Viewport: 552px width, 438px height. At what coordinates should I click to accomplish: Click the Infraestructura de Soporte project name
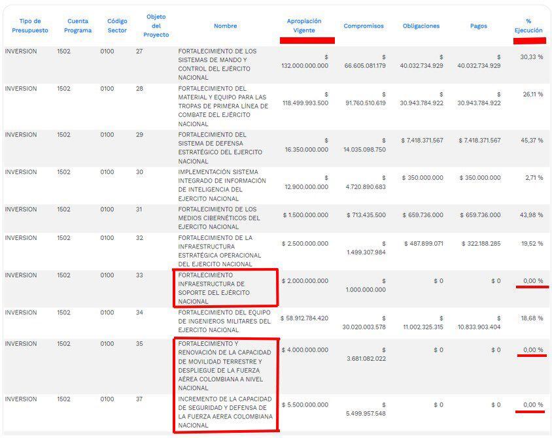point(216,288)
